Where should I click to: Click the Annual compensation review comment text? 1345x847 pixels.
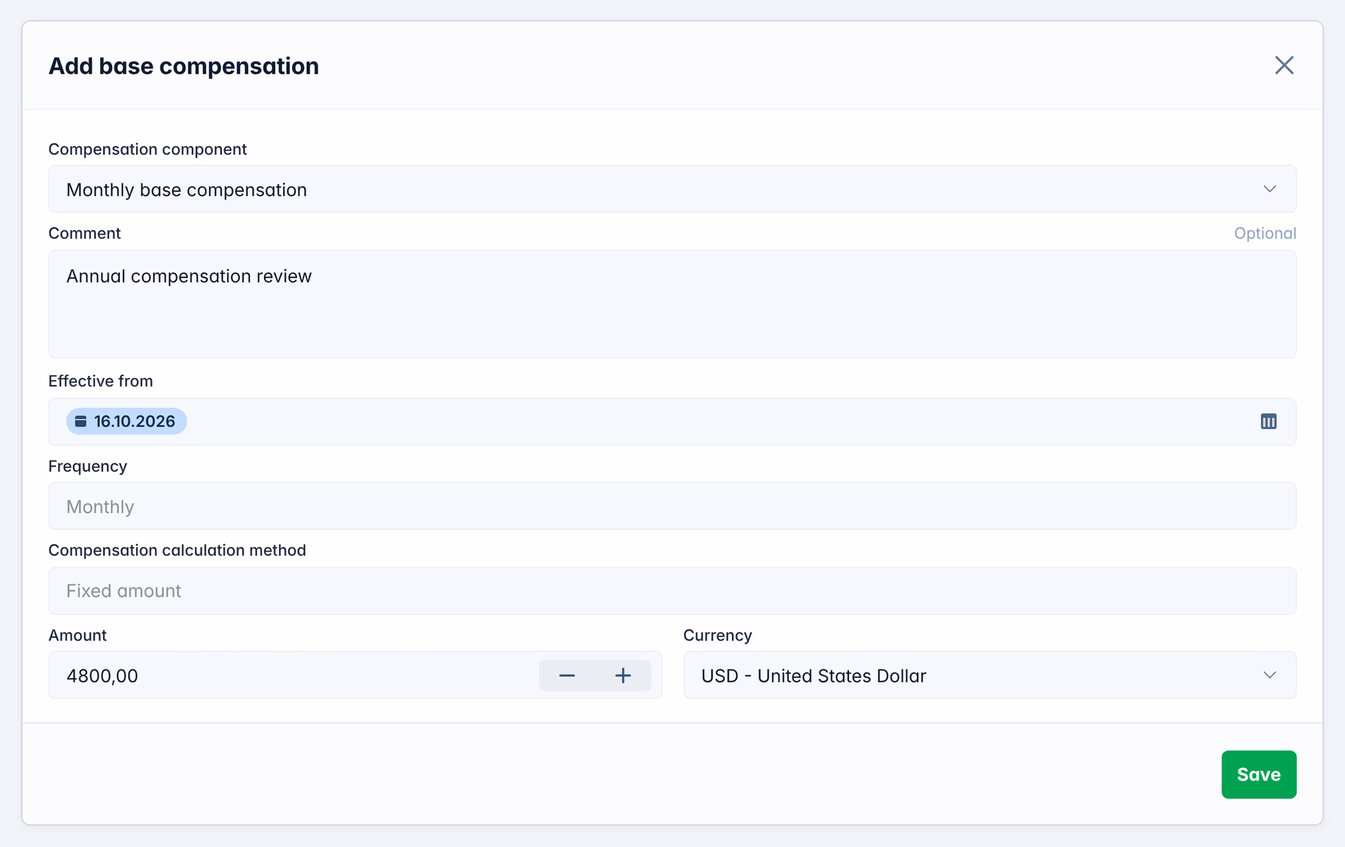pos(188,276)
